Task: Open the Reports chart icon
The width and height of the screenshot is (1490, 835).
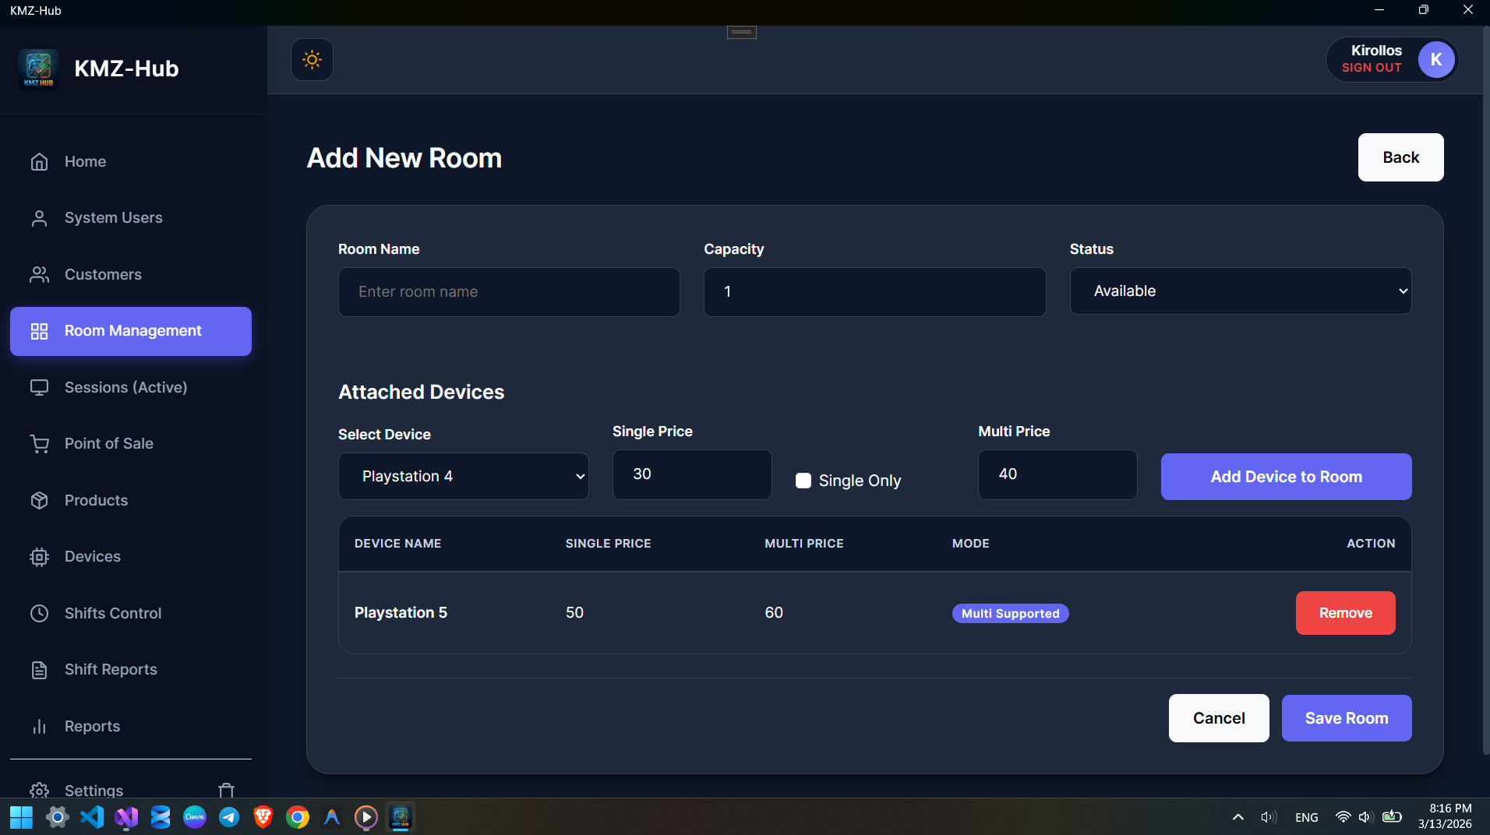Action: point(39,726)
